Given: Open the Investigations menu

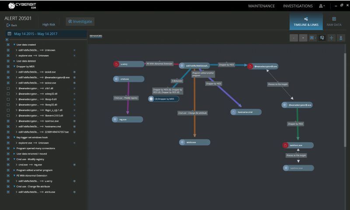Looking at the screenshot, I should tap(297, 6).
